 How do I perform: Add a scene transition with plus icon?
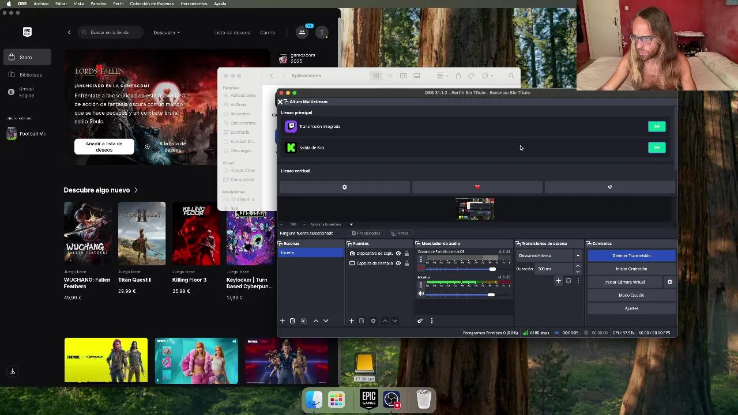click(x=558, y=281)
